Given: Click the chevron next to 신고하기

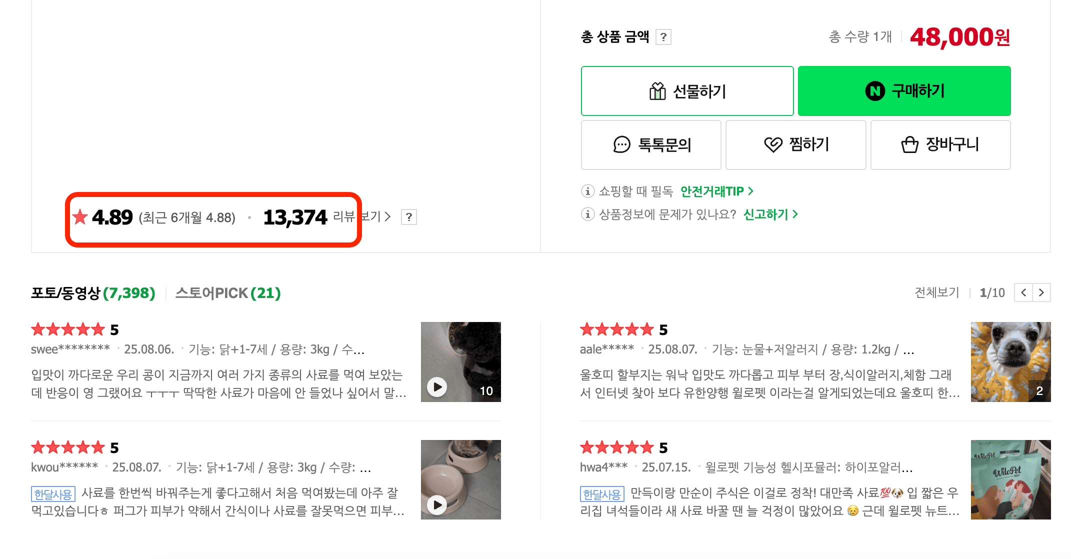Looking at the screenshot, I should 796,214.
